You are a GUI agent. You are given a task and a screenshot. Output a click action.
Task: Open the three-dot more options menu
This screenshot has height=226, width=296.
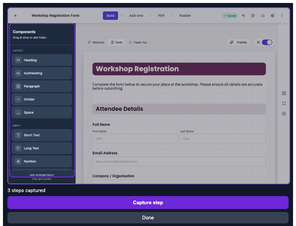(282, 16)
